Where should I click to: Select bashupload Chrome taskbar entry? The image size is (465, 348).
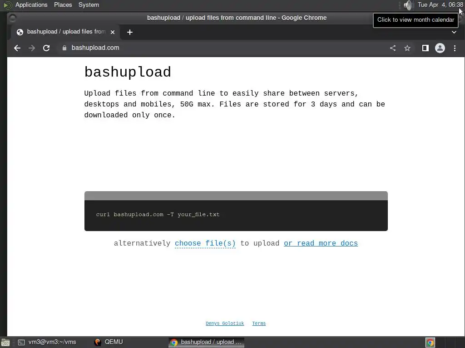207,342
